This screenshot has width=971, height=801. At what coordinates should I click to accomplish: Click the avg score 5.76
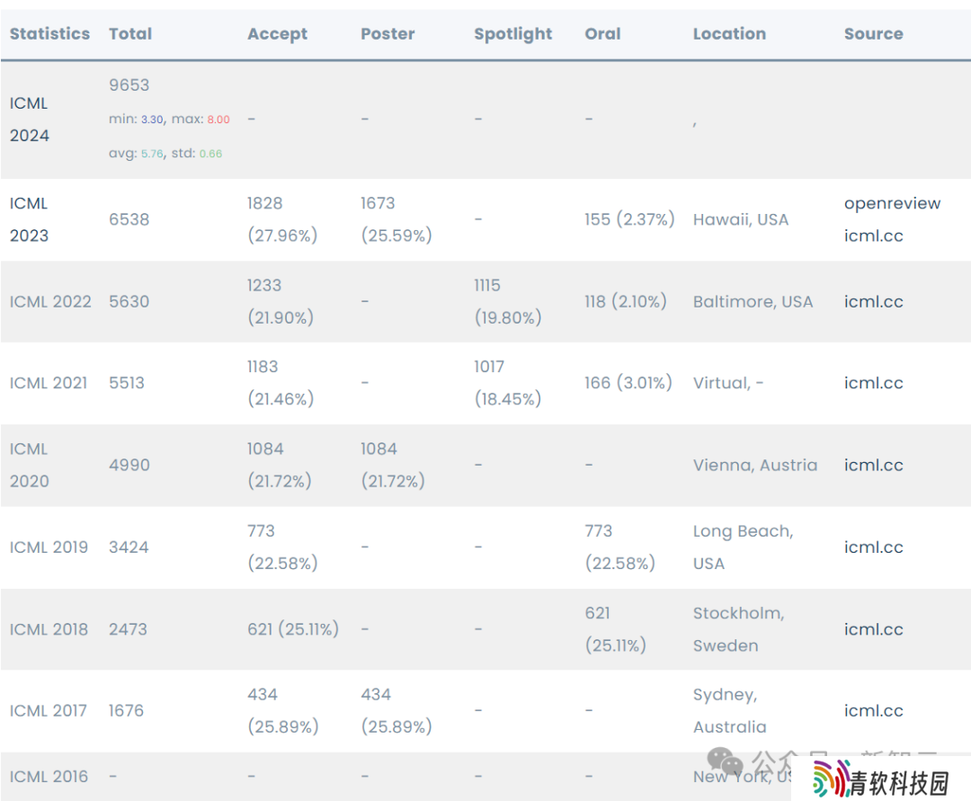tap(152, 154)
